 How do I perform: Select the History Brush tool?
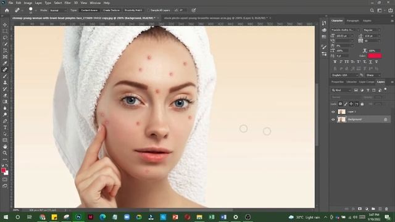click(x=5, y=89)
